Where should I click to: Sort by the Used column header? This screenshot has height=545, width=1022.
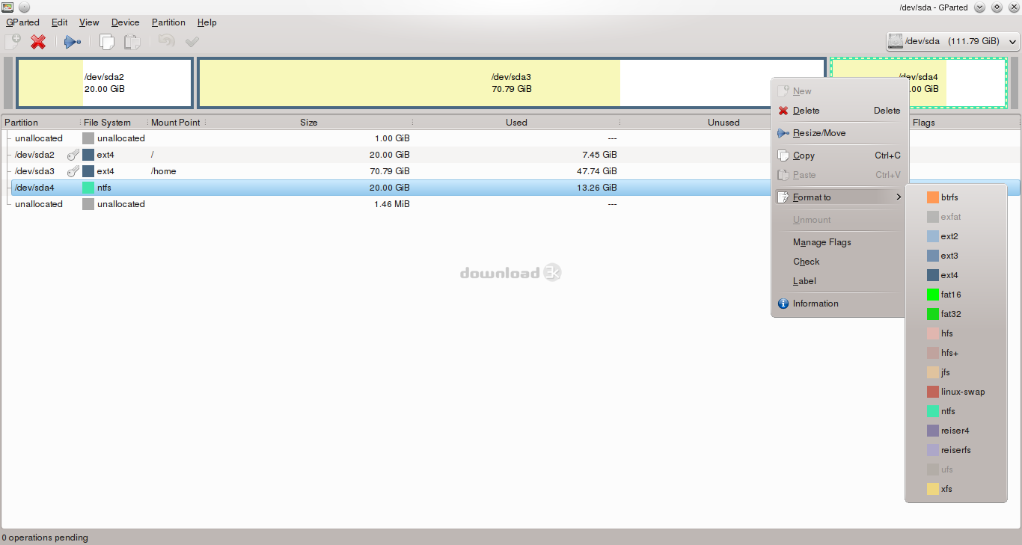[516, 123]
